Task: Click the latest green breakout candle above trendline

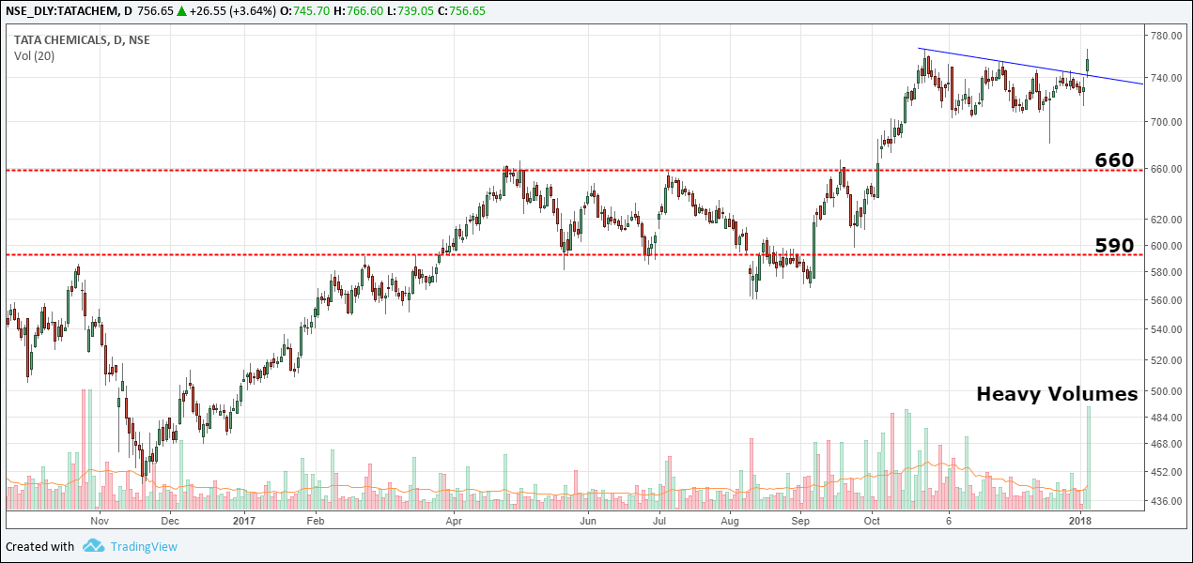Action: (1088, 64)
